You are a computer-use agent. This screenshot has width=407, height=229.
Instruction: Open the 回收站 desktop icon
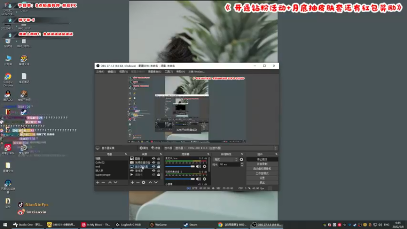[x=8, y=43]
